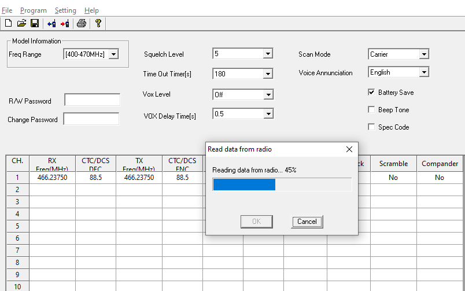Click the read-from-radio blue arrow icon

[x=51, y=24]
